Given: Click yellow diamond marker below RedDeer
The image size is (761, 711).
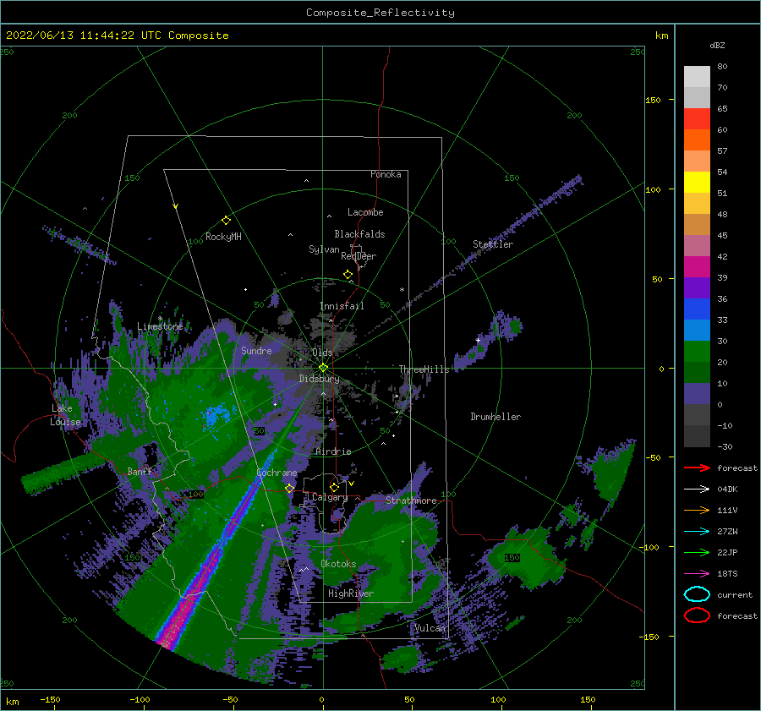Looking at the screenshot, I should 348,275.
